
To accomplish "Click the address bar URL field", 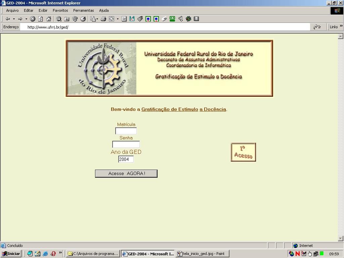I will [x=165, y=27].
